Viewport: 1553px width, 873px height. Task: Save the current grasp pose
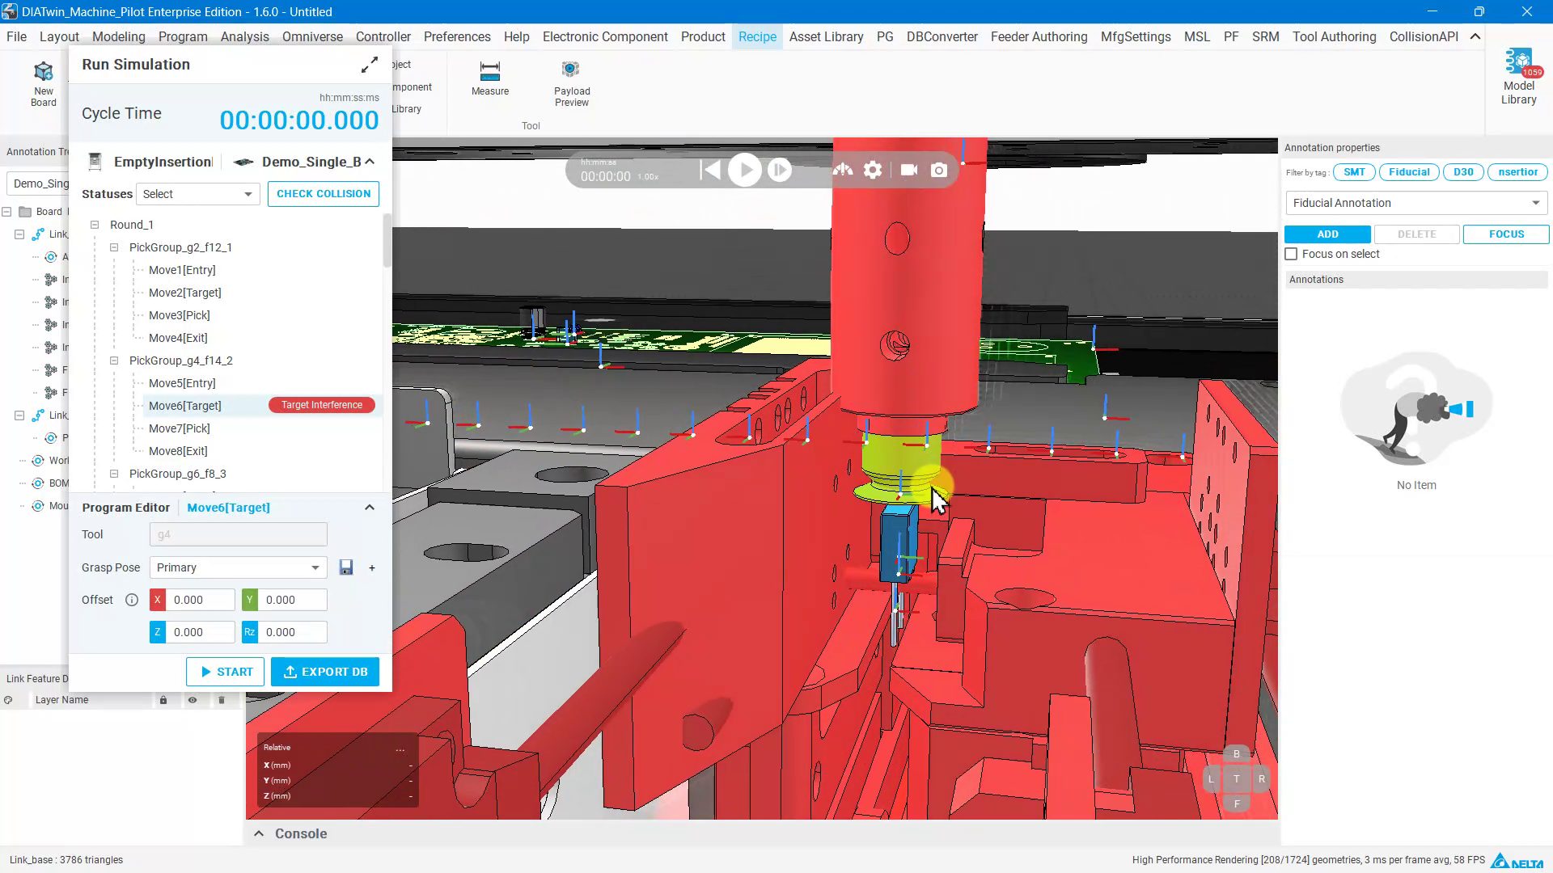click(346, 567)
